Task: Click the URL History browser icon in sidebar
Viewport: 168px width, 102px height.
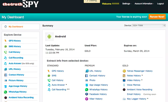Action: tap(6, 69)
